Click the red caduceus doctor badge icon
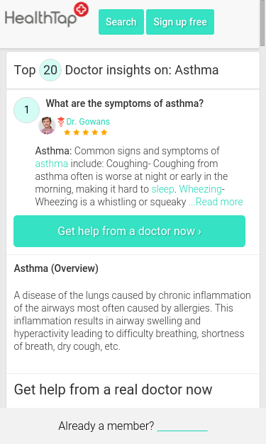This screenshot has height=444, width=266. (61, 122)
